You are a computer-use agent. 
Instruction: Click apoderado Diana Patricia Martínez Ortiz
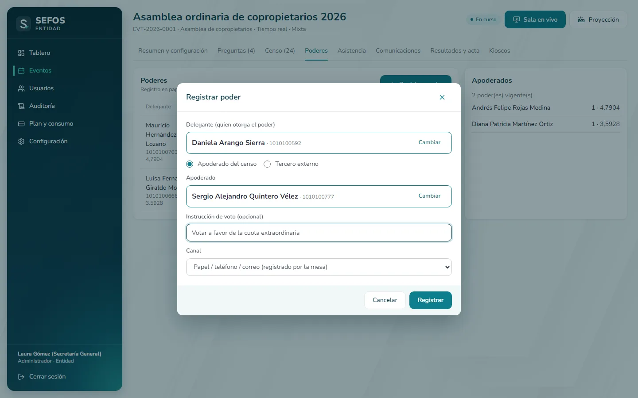click(x=512, y=124)
